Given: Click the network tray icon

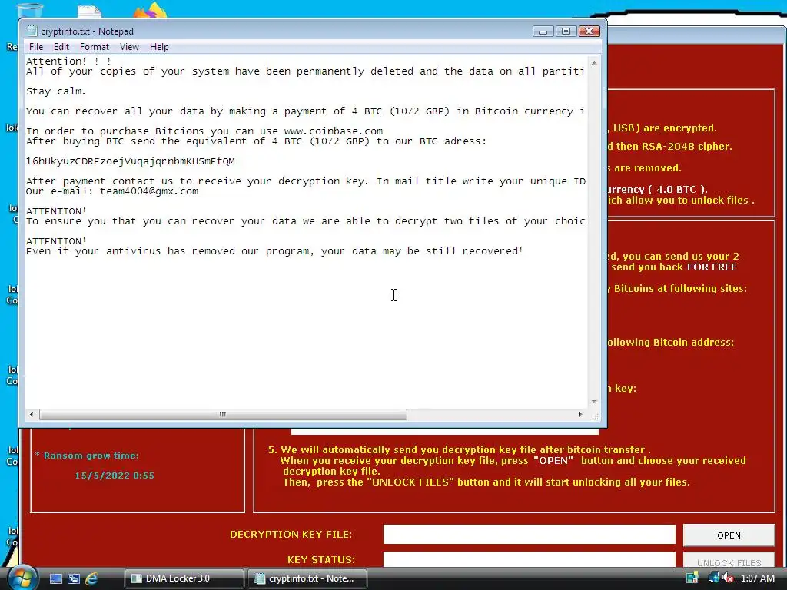Looking at the screenshot, I should coord(712,578).
